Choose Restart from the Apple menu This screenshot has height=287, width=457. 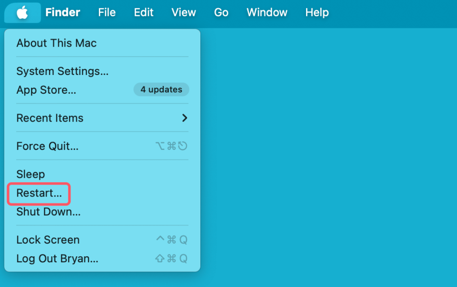click(x=39, y=193)
